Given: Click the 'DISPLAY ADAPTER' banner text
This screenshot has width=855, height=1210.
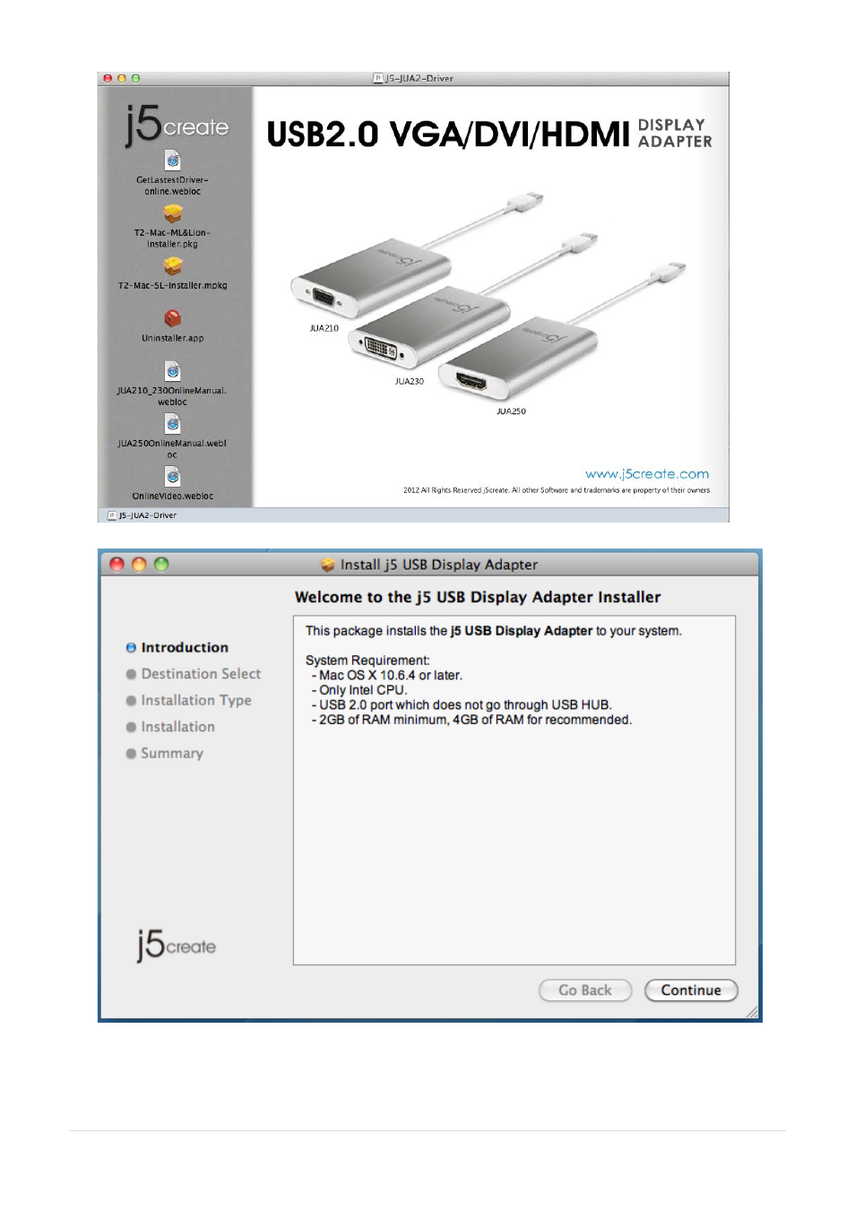Looking at the screenshot, I should click(675, 133).
